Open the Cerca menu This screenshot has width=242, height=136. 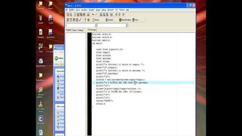tap(78, 10)
